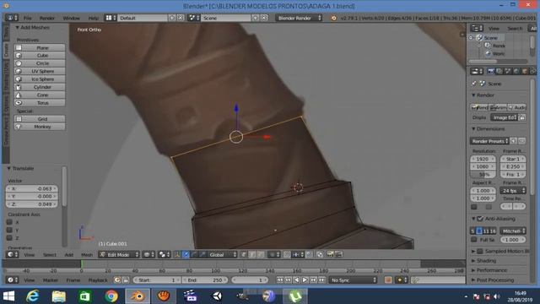Image resolution: width=540 pixels, height=304 pixels.
Task: Open Global transform orientation dropdown
Action: pos(223,254)
